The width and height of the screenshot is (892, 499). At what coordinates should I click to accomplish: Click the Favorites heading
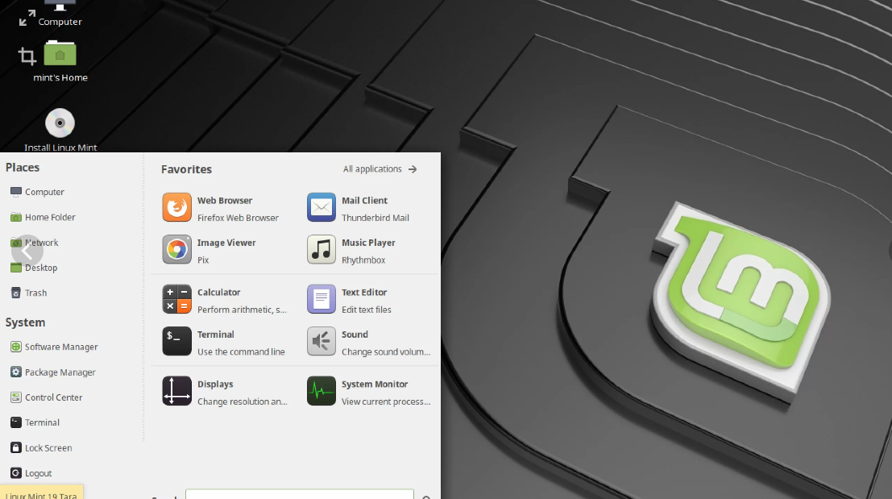click(x=186, y=169)
